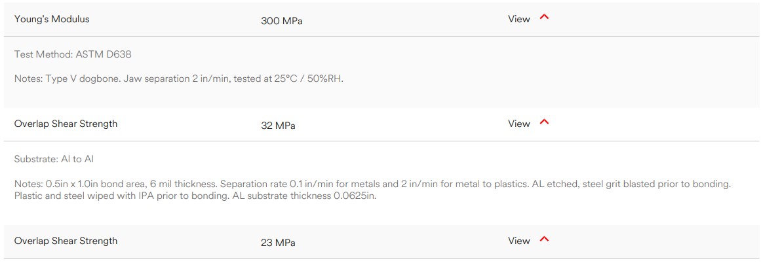Viewport: 763px width, 263px height.
Task: Collapse the 32 MPa Overlap Shear chevron
Action: click(544, 122)
